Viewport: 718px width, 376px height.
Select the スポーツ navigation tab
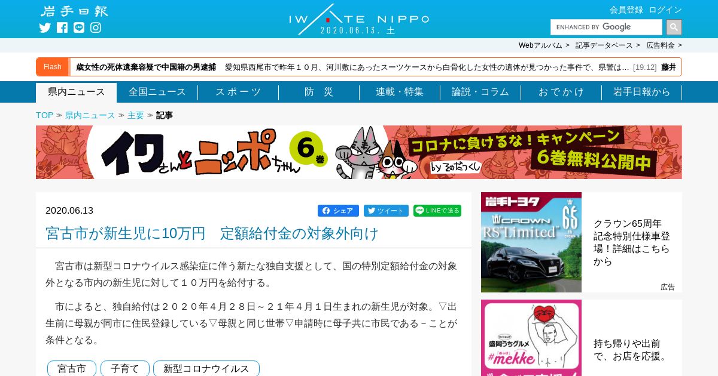coord(238,93)
